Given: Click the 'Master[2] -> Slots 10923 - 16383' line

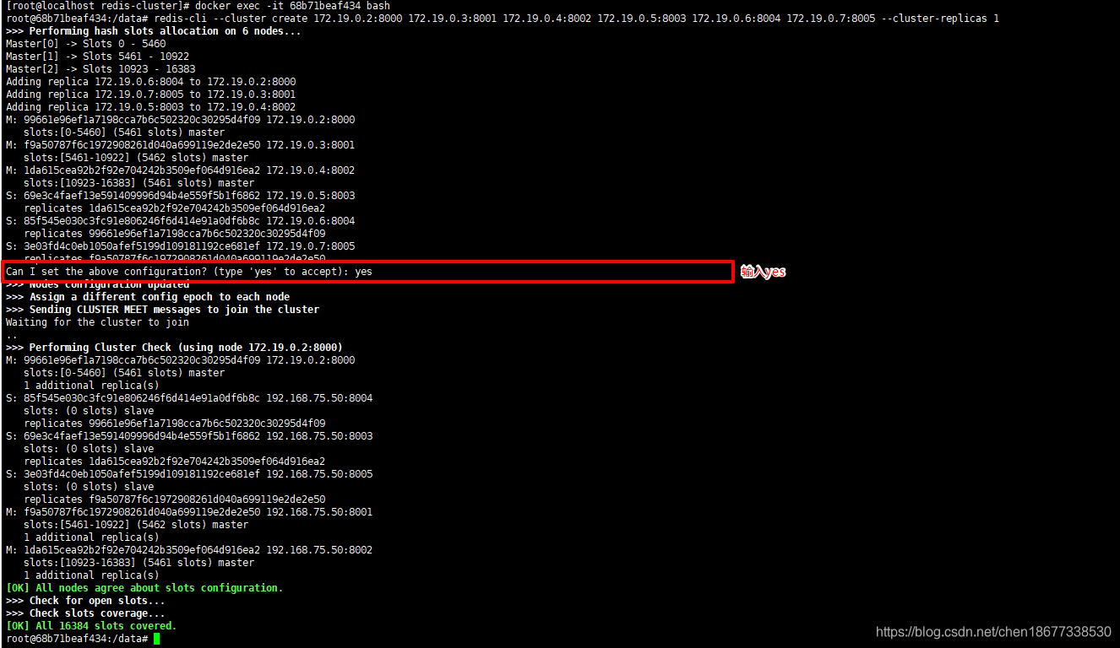Looking at the screenshot, I should point(101,69).
